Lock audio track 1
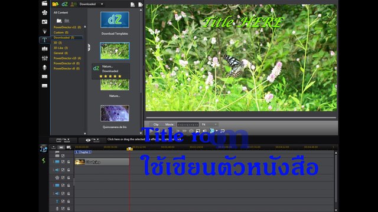Screen dimensions: 378x212 [x=69, y=170]
